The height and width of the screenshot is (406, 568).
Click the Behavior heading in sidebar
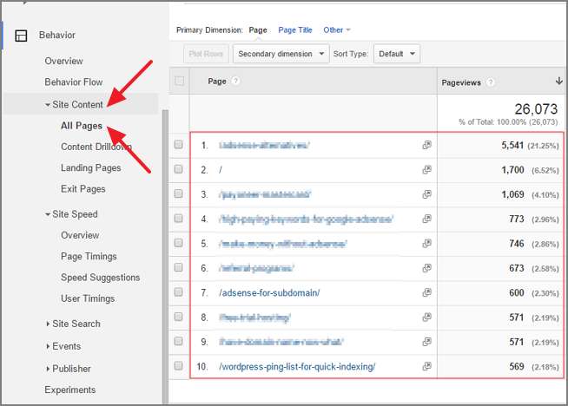pos(57,35)
